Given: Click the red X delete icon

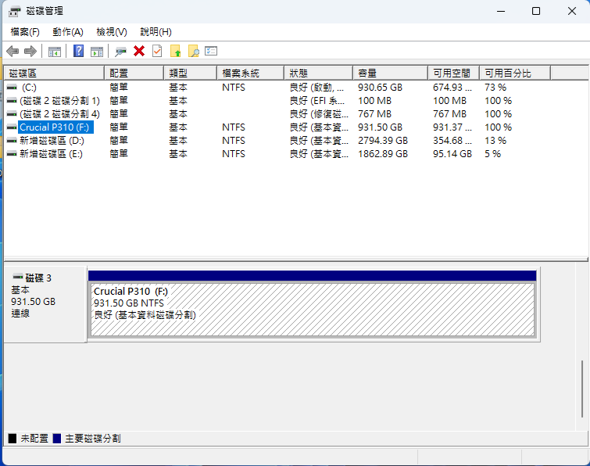Looking at the screenshot, I should pyautogui.click(x=139, y=51).
